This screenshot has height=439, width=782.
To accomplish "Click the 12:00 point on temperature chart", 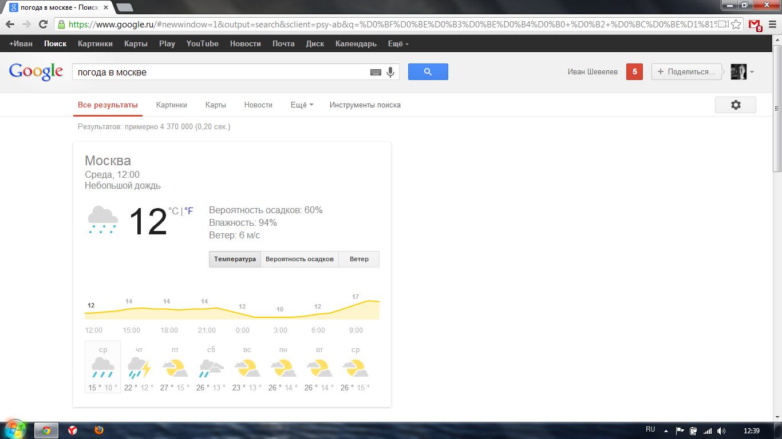I will [x=91, y=305].
